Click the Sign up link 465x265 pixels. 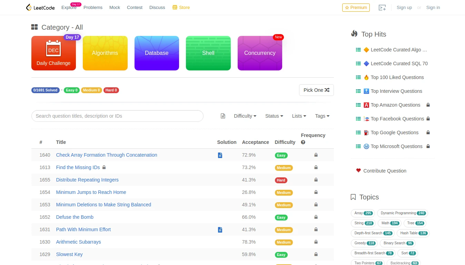click(404, 8)
